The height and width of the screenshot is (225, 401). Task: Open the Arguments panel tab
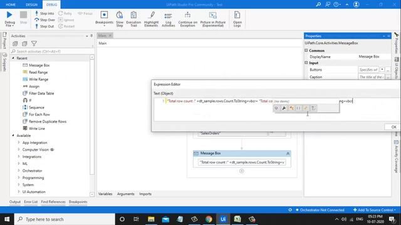pos(125,194)
